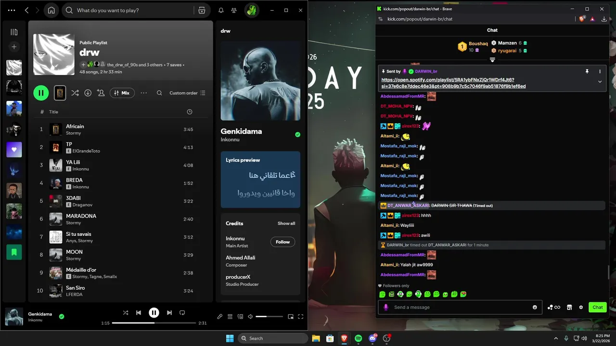Open Spotify profile avatar menu
The width and height of the screenshot is (616, 346).
pos(251,10)
